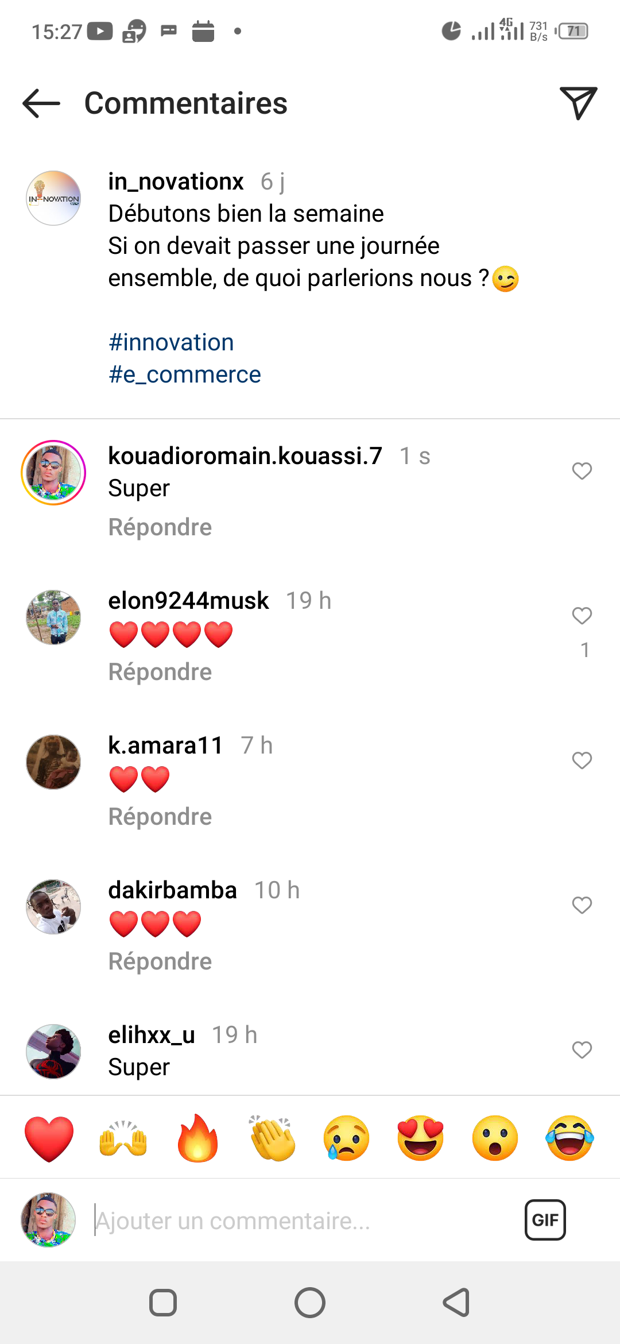Open the GIF picker
The height and width of the screenshot is (1344, 620).
545,1220
